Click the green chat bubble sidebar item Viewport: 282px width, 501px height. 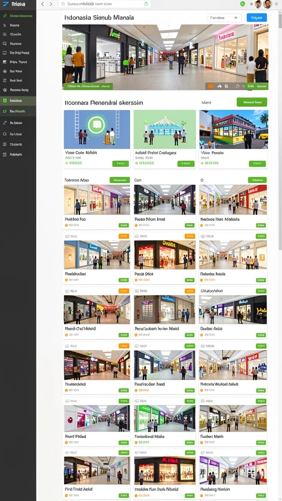point(18,111)
